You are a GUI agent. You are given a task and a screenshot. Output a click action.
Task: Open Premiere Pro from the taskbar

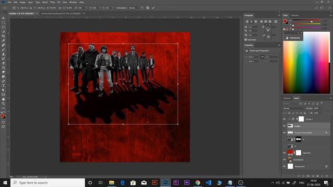176,182
